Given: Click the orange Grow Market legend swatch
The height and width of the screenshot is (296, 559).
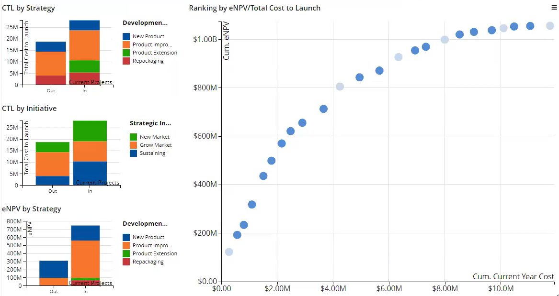Looking at the screenshot, I should click(133, 145).
